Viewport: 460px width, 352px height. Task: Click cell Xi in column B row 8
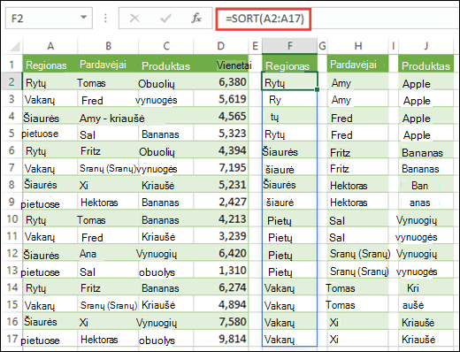108,185
